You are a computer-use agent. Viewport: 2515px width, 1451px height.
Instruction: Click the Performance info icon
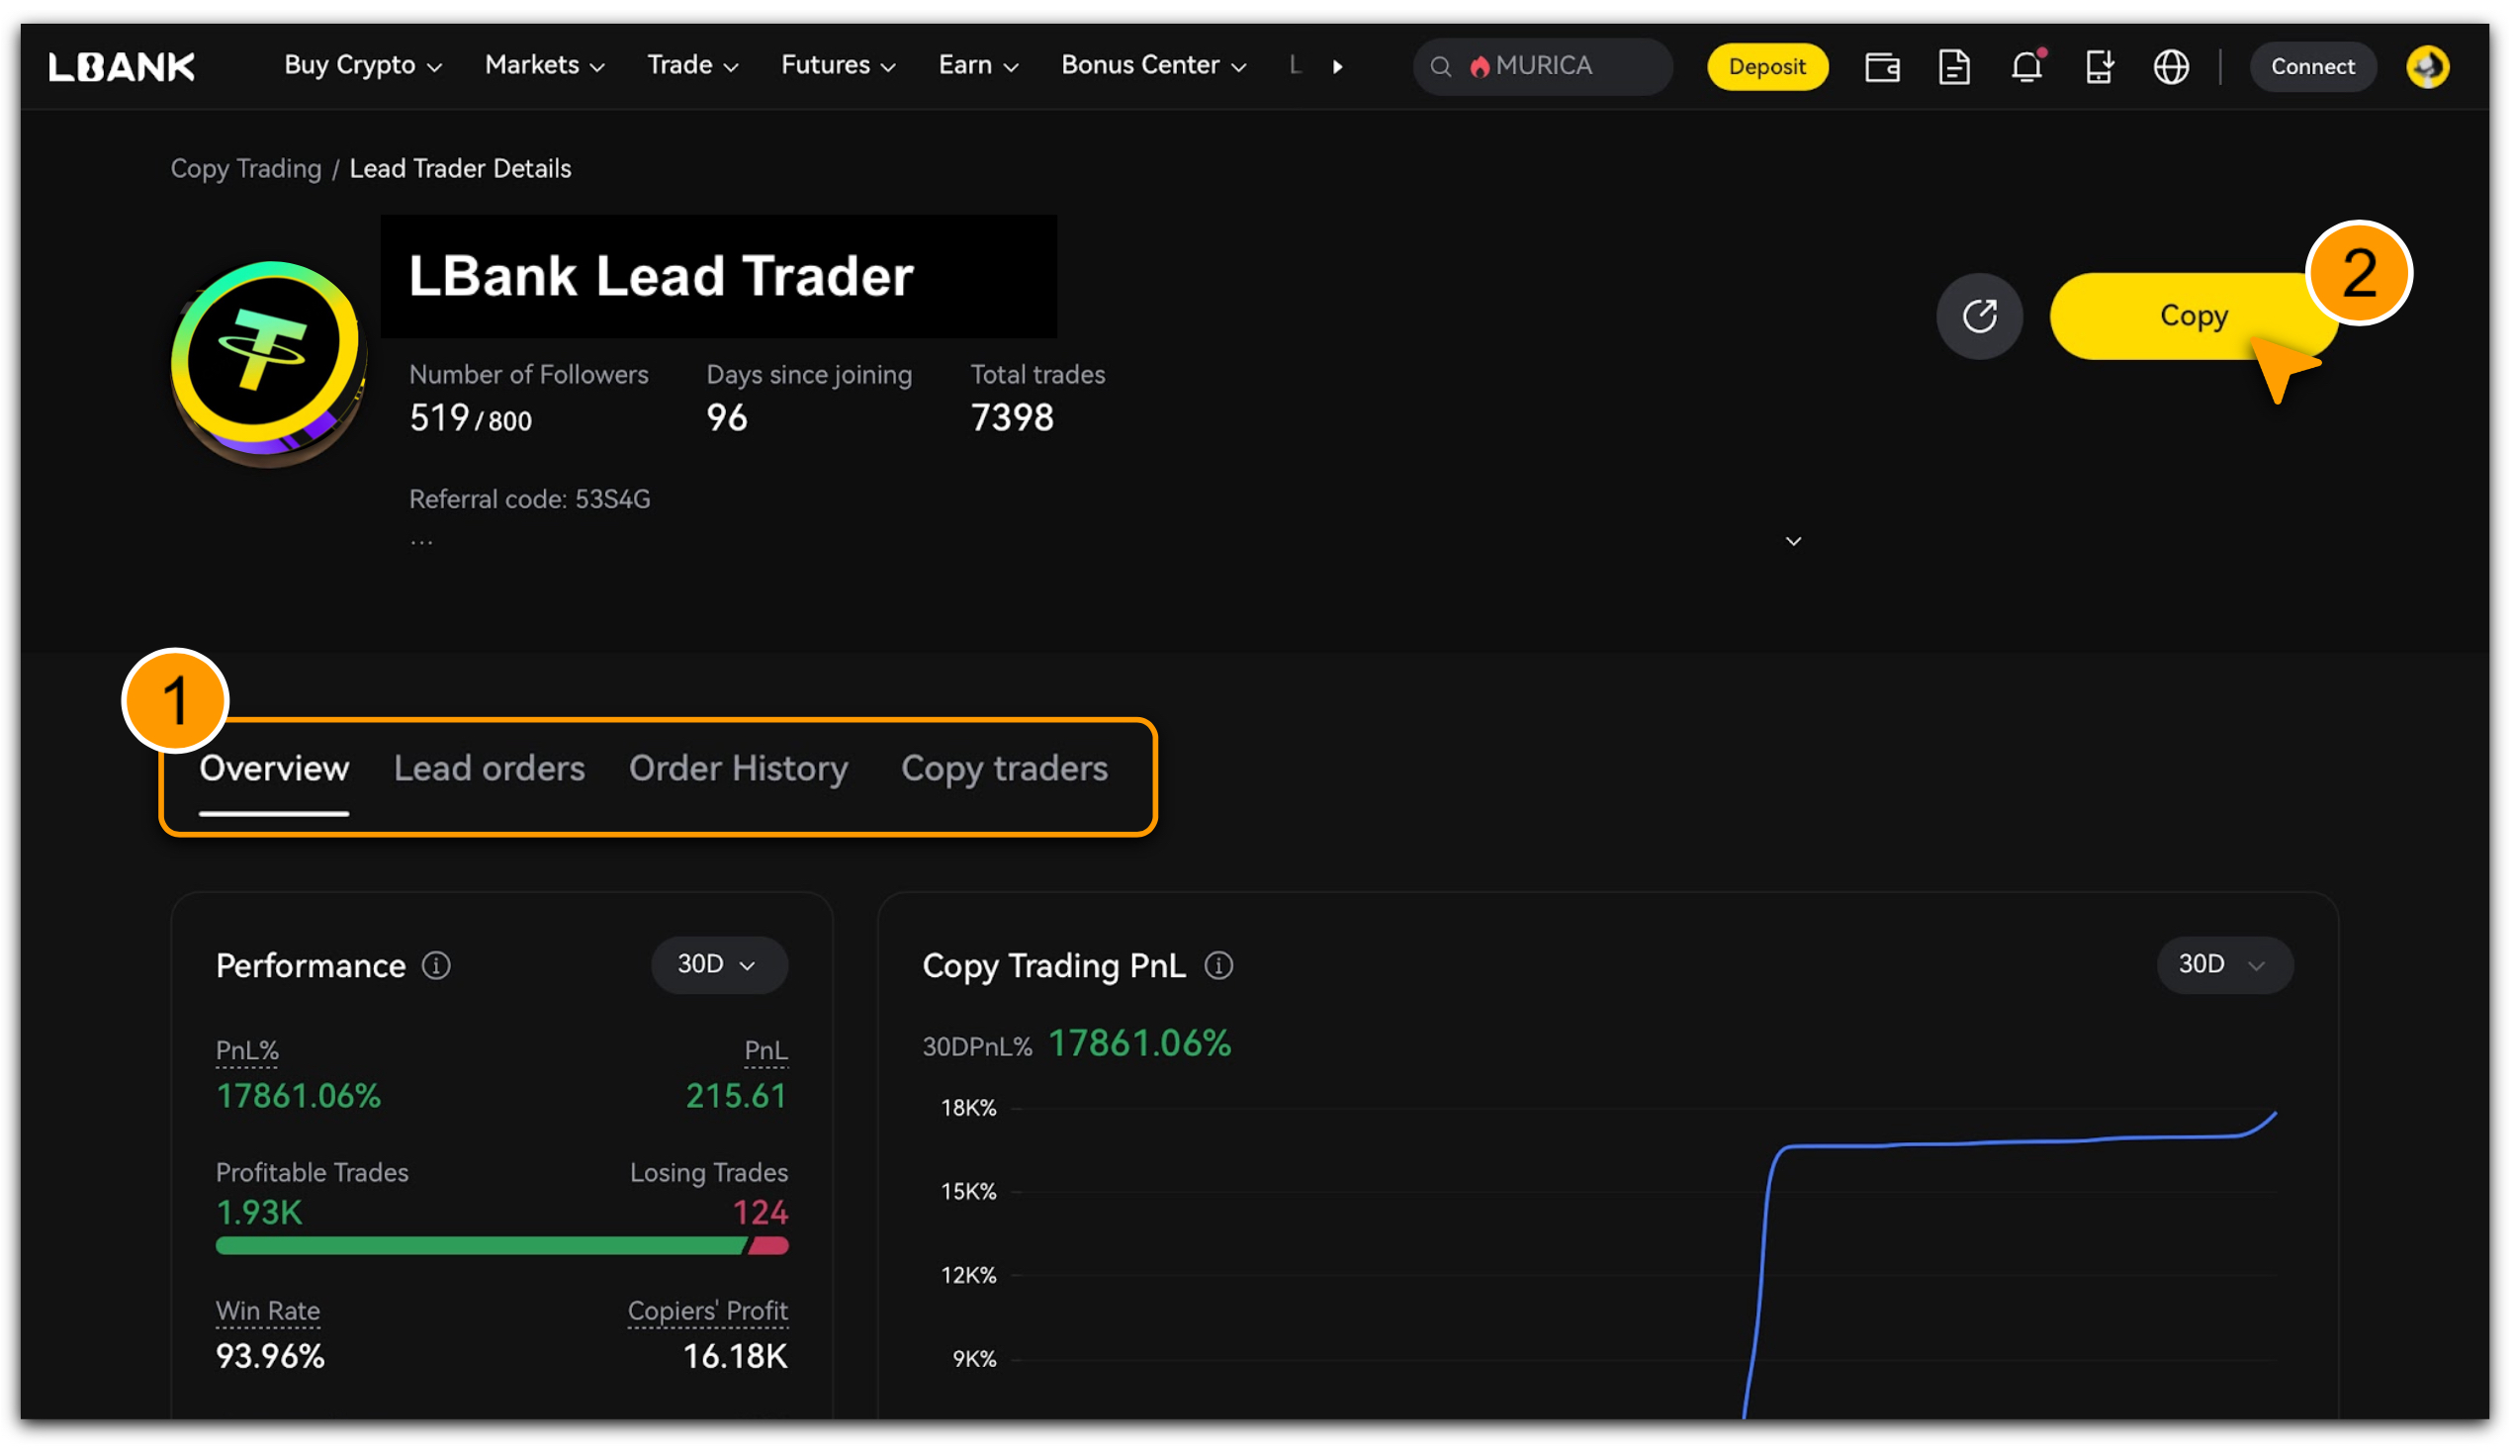436,964
